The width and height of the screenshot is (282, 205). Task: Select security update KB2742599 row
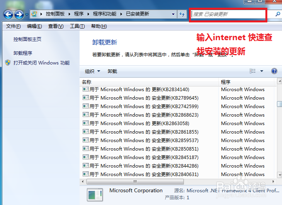coord(178,107)
